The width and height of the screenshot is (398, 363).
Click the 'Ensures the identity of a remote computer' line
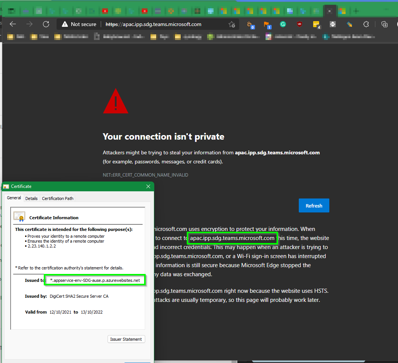(66, 241)
